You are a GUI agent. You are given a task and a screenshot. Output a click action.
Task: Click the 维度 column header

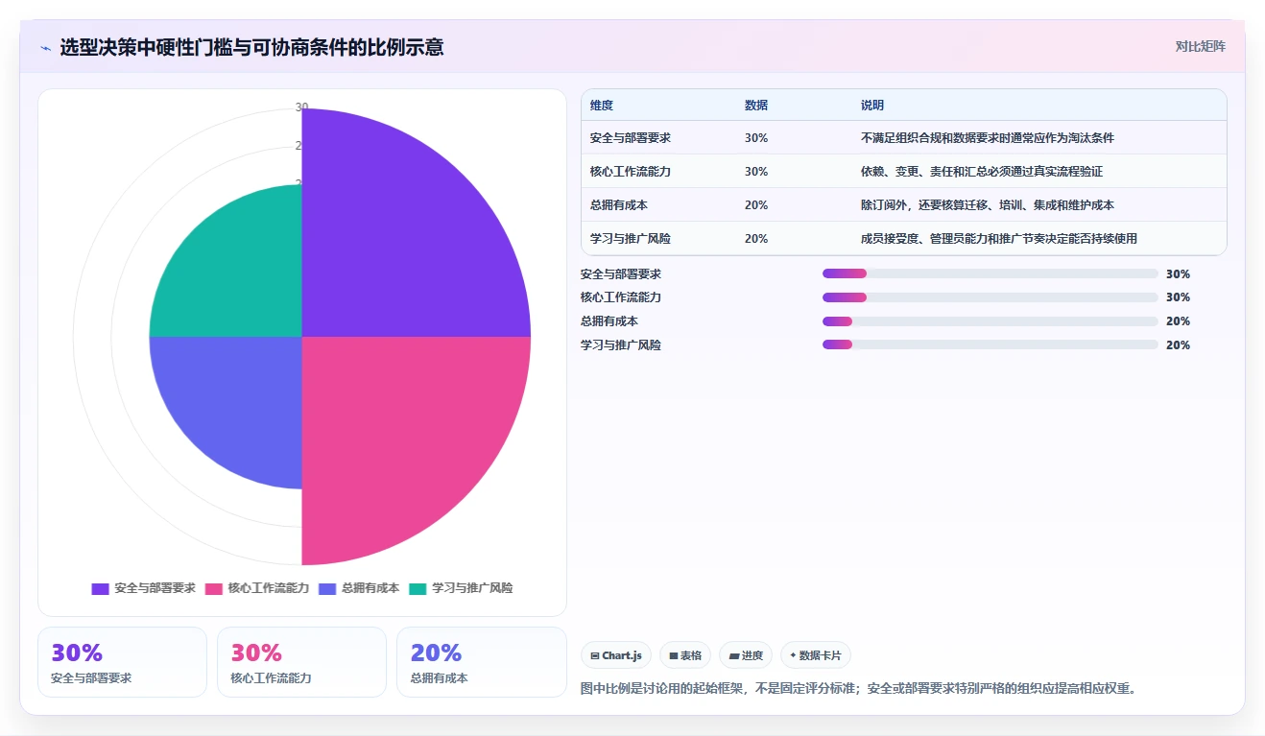(x=602, y=106)
